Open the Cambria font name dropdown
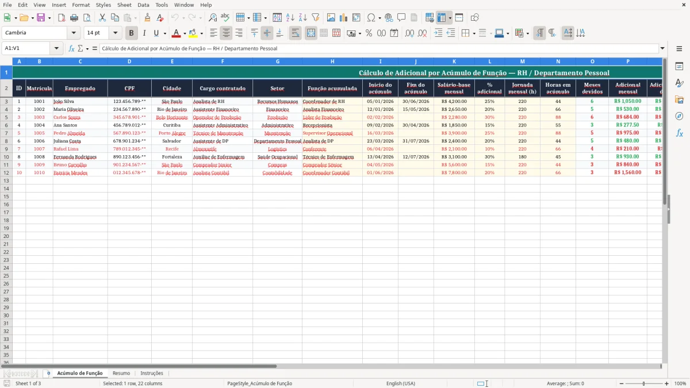This screenshot has width=690, height=388. point(74,33)
